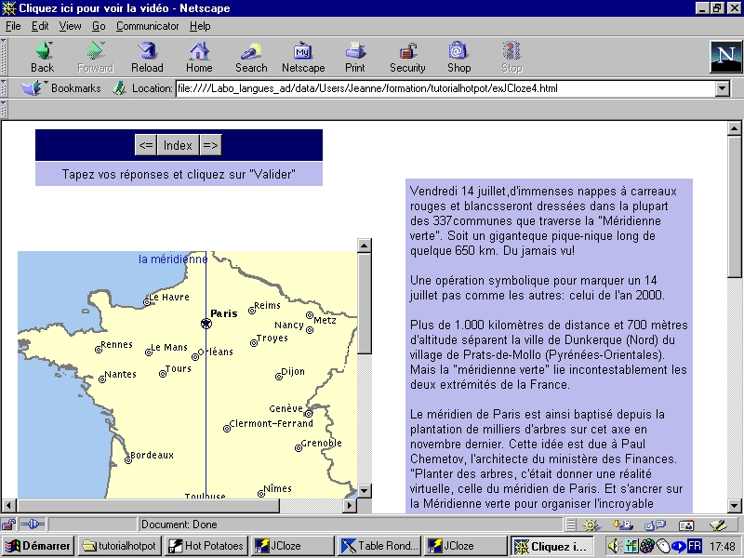The width and height of the screenshot is (744, 558).
Task: Click the Shop toolbar icon
Action: point(458,57)
